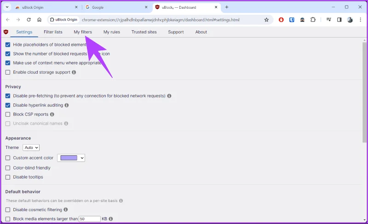Switch to the Settings tab
368x224 pixels.
pyautogui.click(x=24, y=32)
